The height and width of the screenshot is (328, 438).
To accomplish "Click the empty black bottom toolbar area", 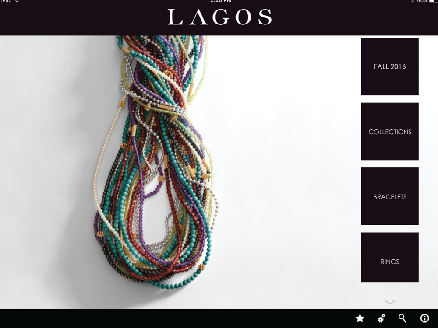I will (168, 318).
